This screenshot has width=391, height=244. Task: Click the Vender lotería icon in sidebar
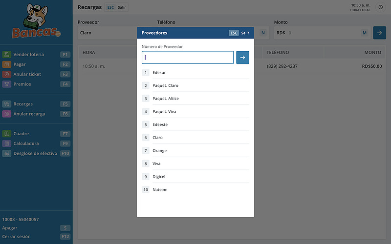(6, 55)
